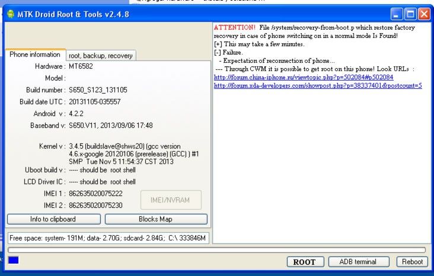Open the Blocks Map button
This screenshot has width=434, height=276.
click(x=156, y=219)
